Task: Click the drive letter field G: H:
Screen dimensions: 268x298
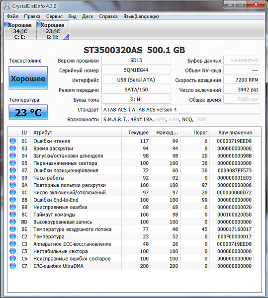Action: tap(136, 100)
